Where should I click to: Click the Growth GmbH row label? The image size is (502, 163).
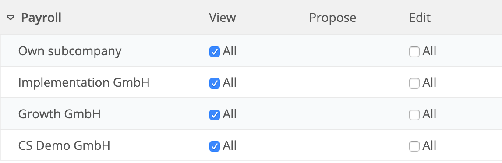(59, 114)
